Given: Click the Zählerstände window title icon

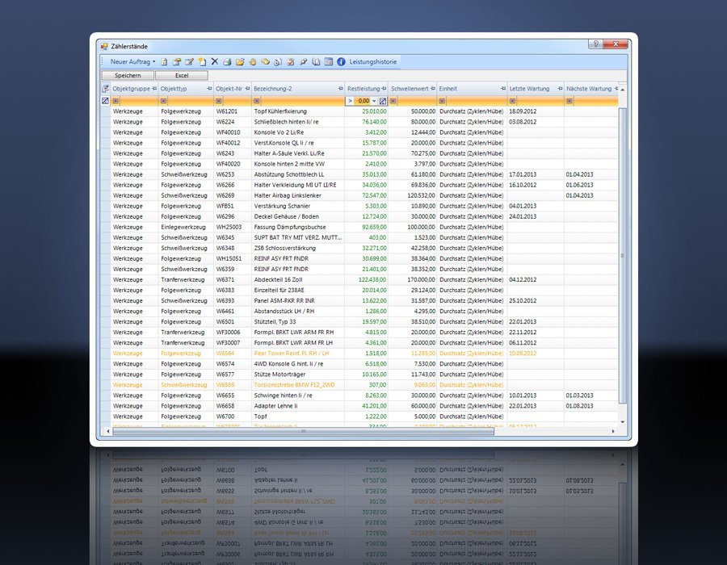Looking at the screenshot, I should click(105, 46).
